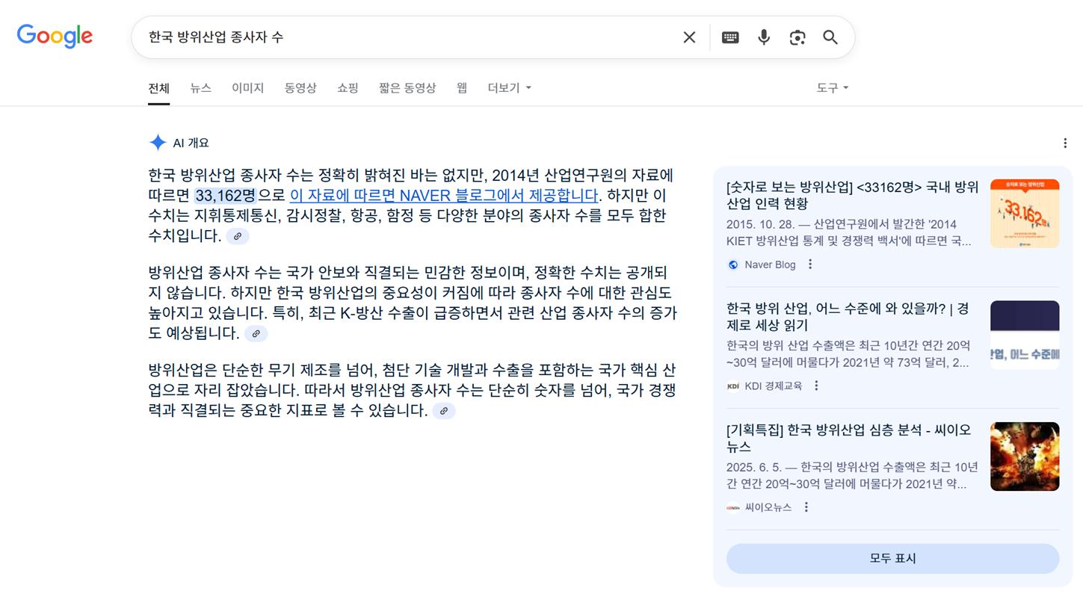Viewport: 1083px width, 594px height.
Task: Open the 숫자로 보는 방위산업 article
Action: [852, 195]
